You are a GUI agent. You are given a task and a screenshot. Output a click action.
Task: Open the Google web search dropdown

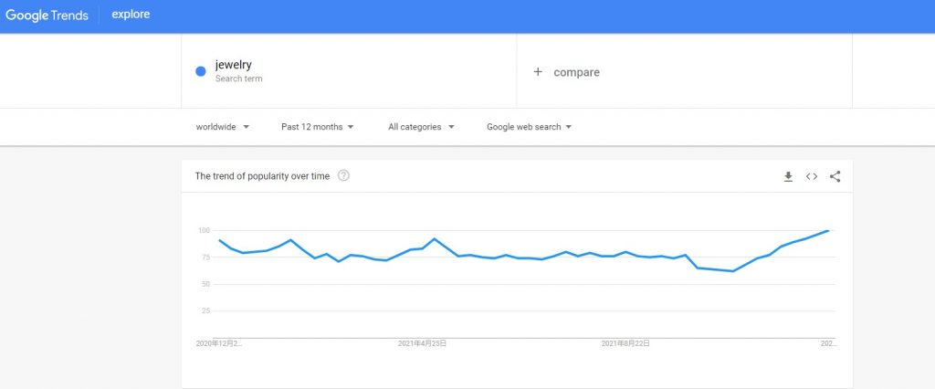click(x=529, y=127)
